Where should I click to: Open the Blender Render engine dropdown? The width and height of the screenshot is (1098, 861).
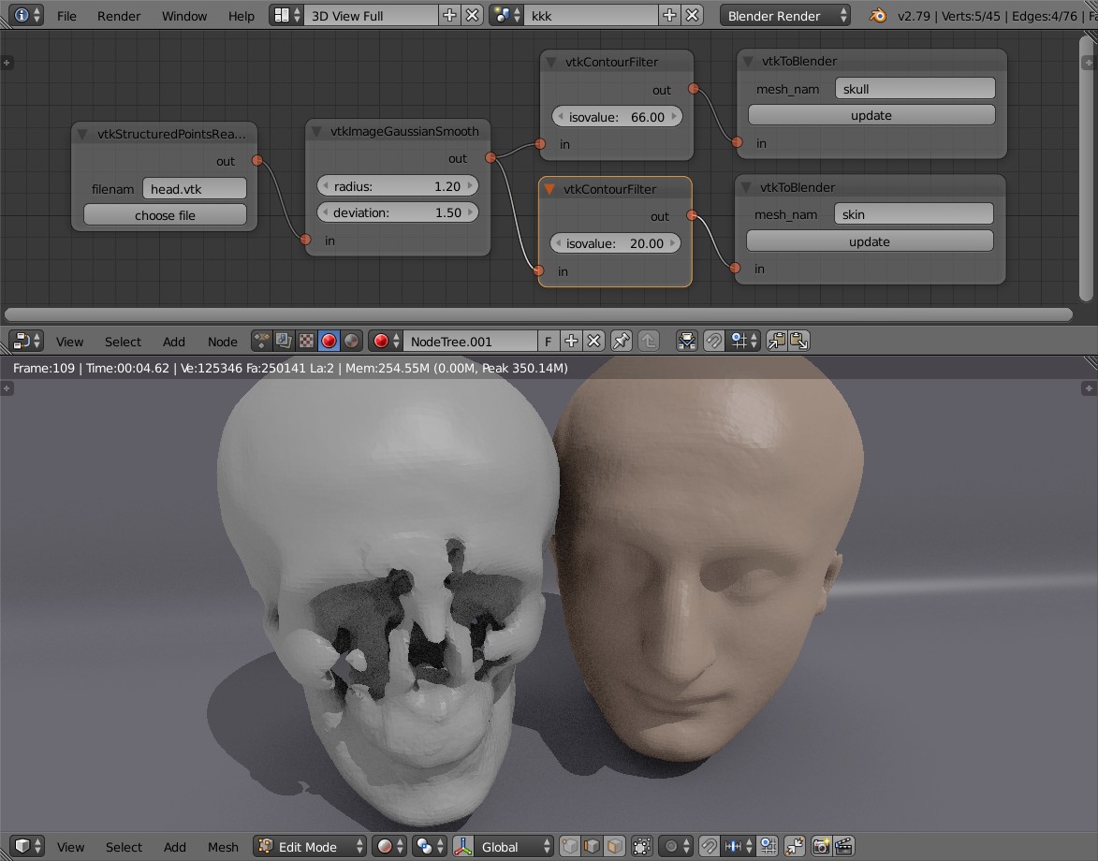(x=785, y=16)
